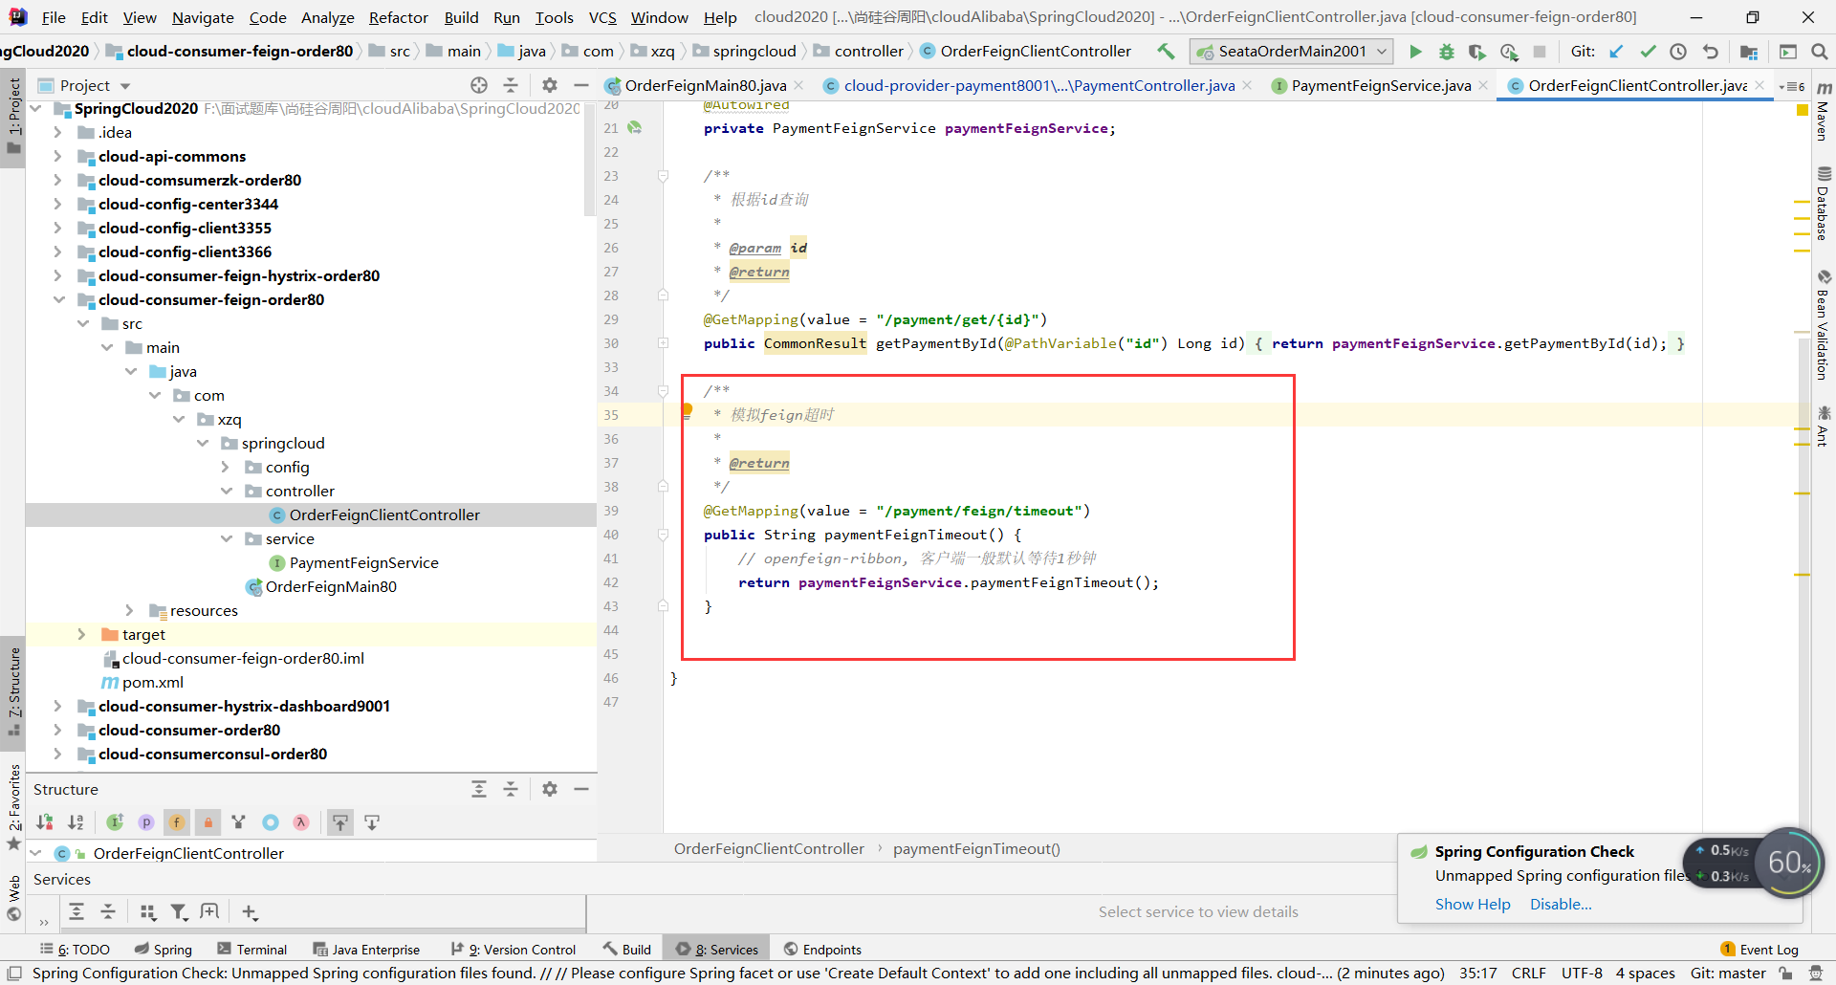
Task: Switch to the PaymentFeignService.java tab
Action: click(x=1380, y=86)
